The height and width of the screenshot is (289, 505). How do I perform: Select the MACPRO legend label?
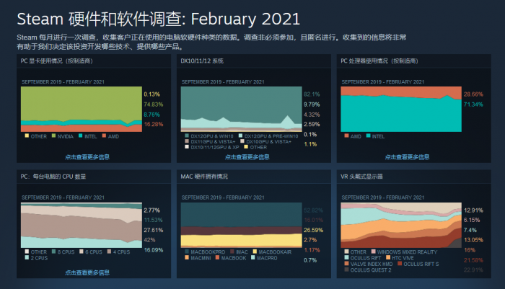(x=267, y=258)
